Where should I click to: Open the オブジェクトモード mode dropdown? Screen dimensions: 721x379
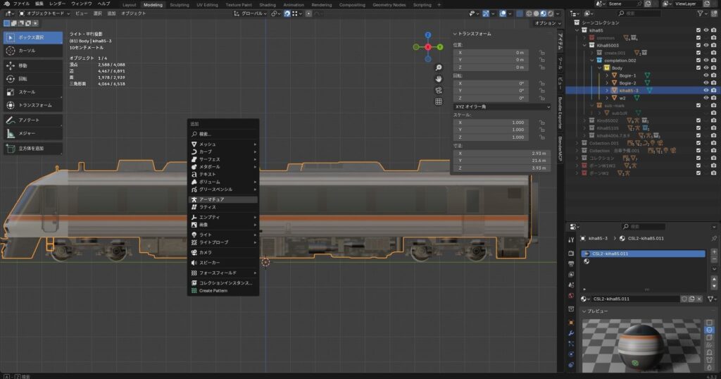[44, 13]
